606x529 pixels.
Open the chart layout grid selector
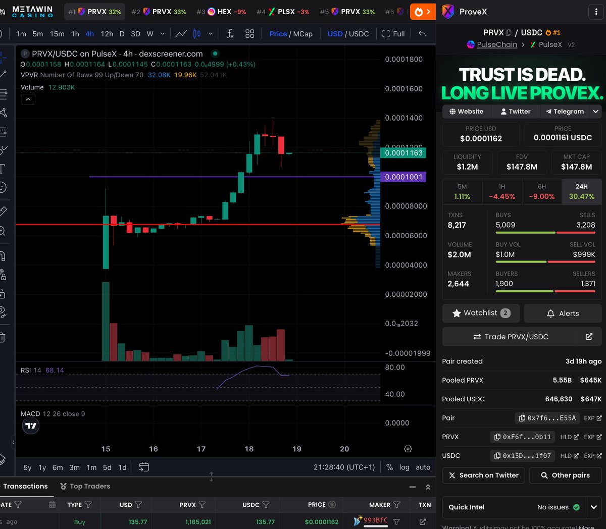(x=249, y=34)
